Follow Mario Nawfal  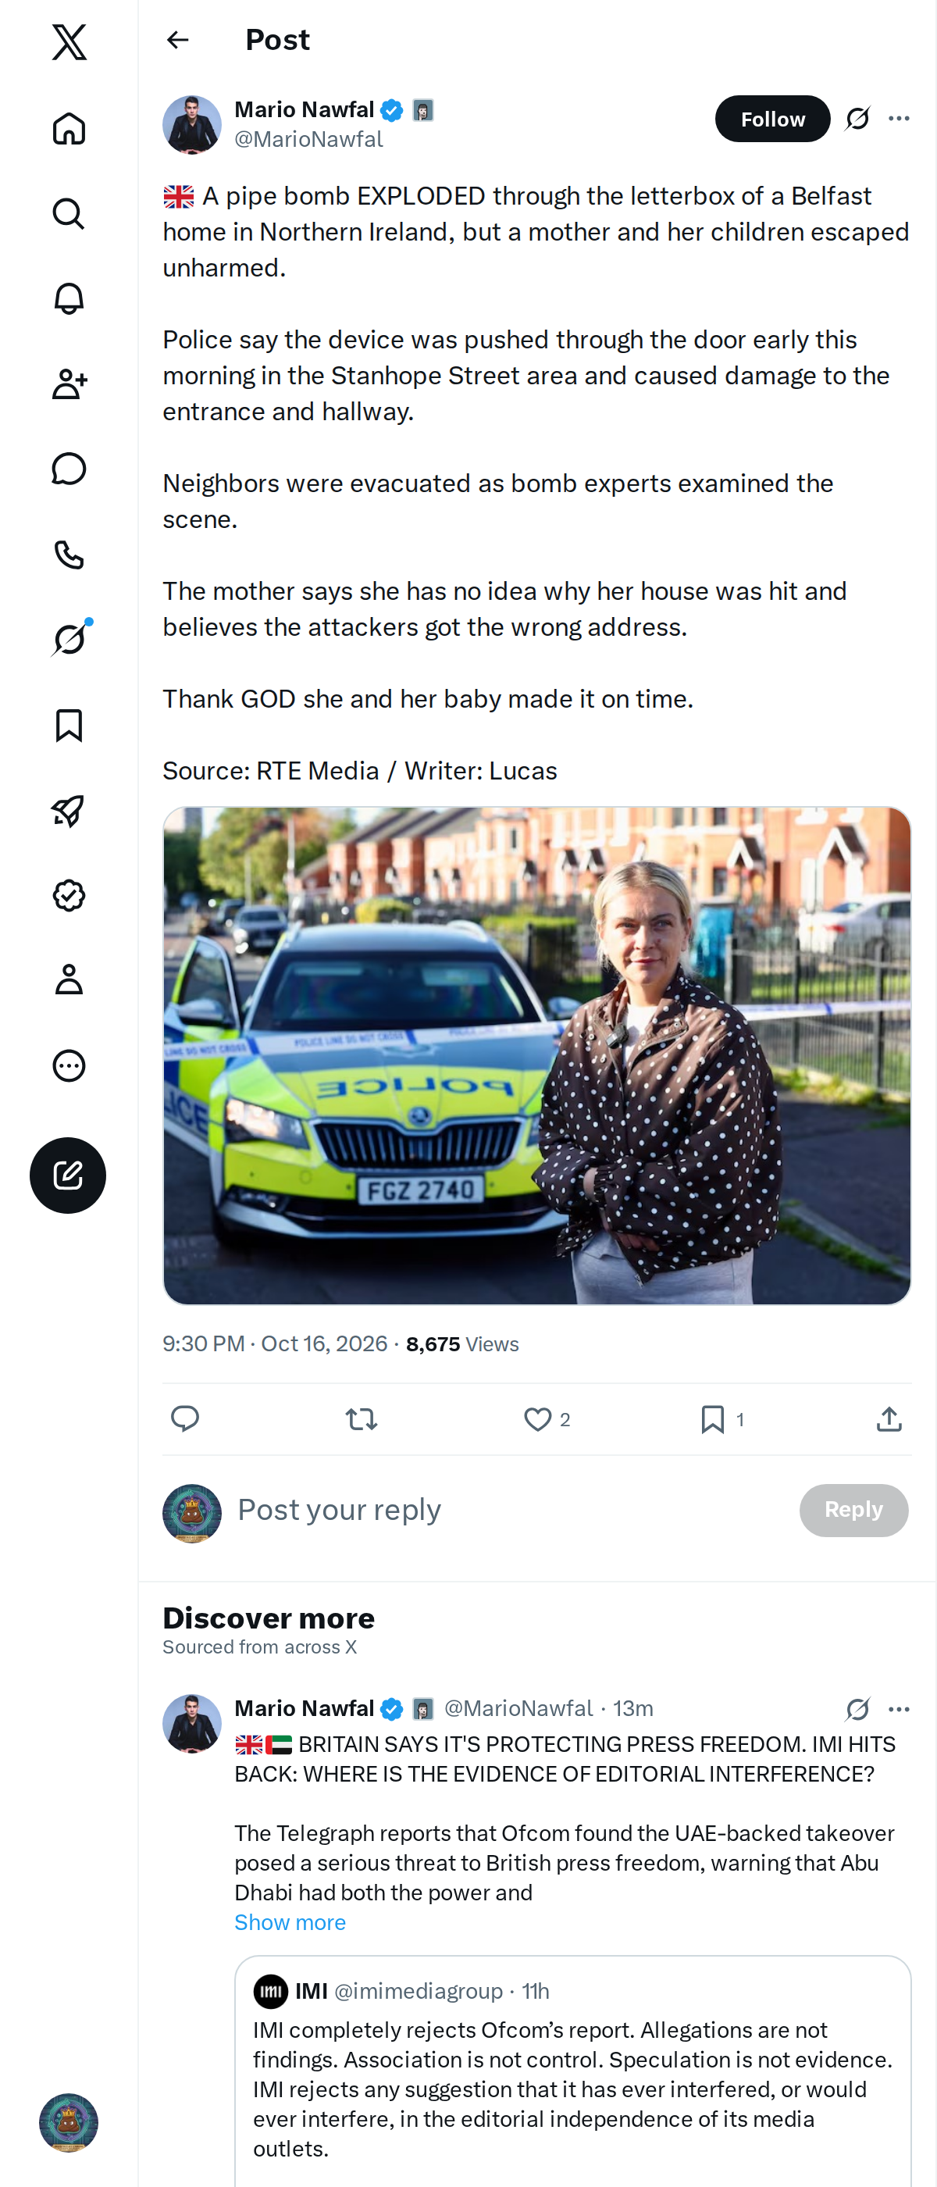[772, 119]
